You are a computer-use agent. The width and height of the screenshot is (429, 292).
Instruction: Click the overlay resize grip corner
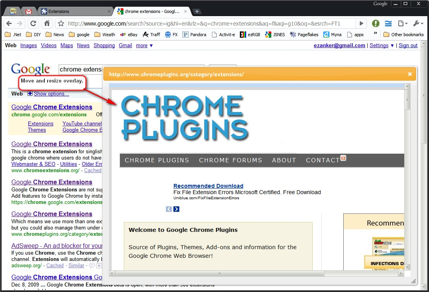(x=413, y=281)
